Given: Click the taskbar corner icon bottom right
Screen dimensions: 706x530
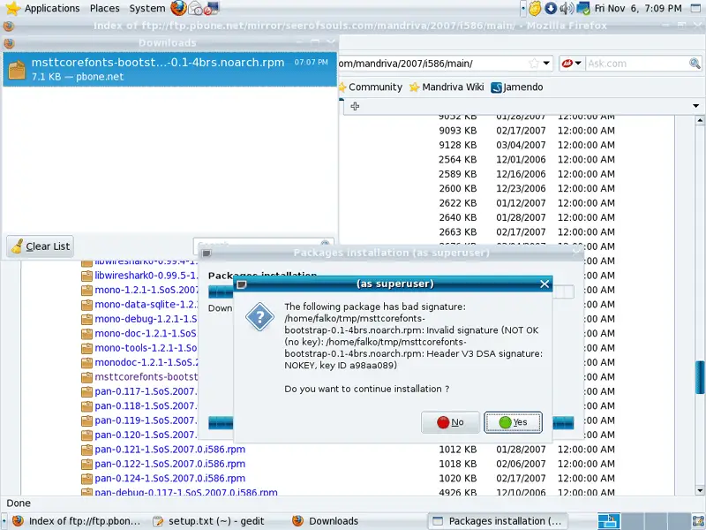Looking at the screenshot, I should [698, 521].
